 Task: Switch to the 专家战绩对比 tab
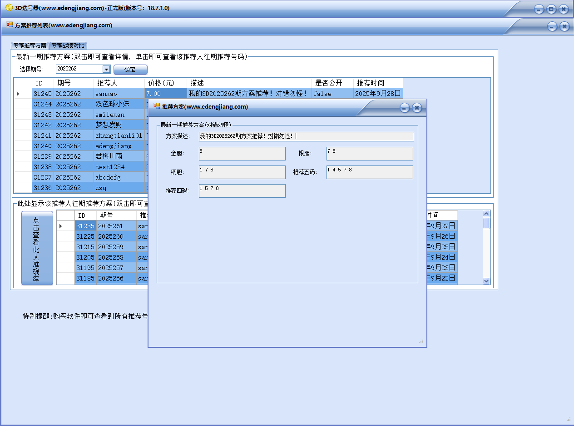(68, 45)
